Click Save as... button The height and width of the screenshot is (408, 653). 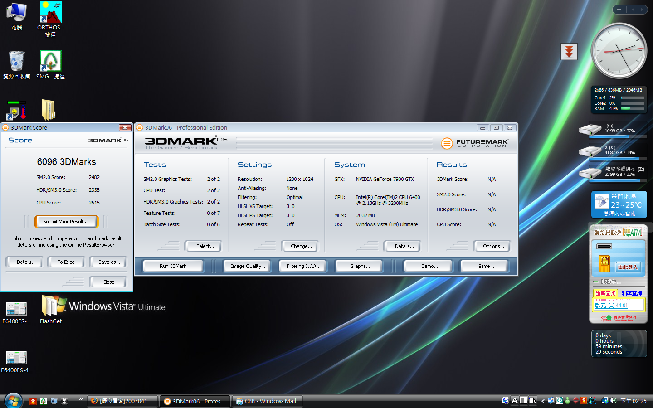point(109,262)
